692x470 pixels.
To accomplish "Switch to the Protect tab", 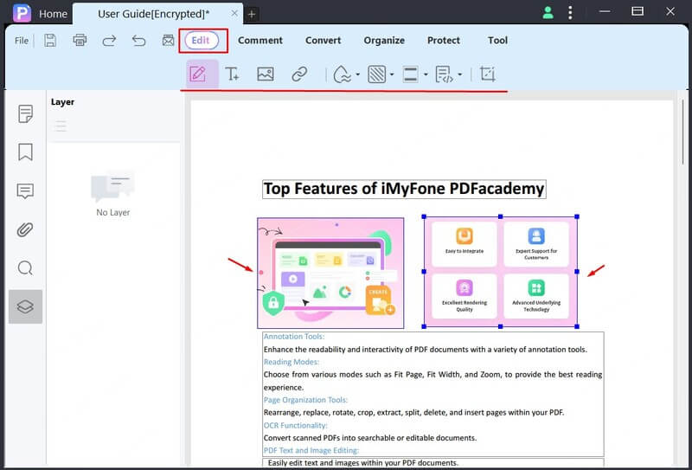I will tap(444, 40).
